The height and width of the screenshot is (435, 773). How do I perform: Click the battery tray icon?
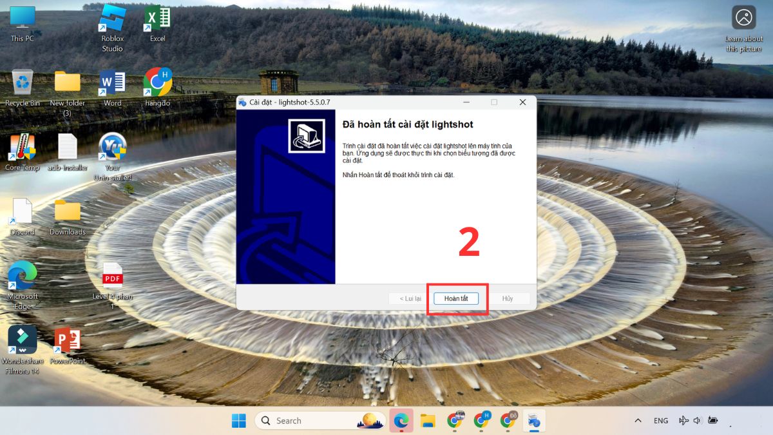712,421
